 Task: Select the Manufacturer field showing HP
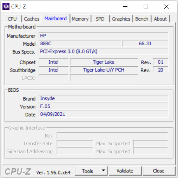pos(104,35)
